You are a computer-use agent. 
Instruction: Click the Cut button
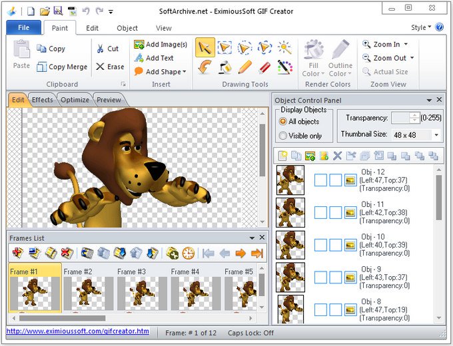(x=107, y=49)
